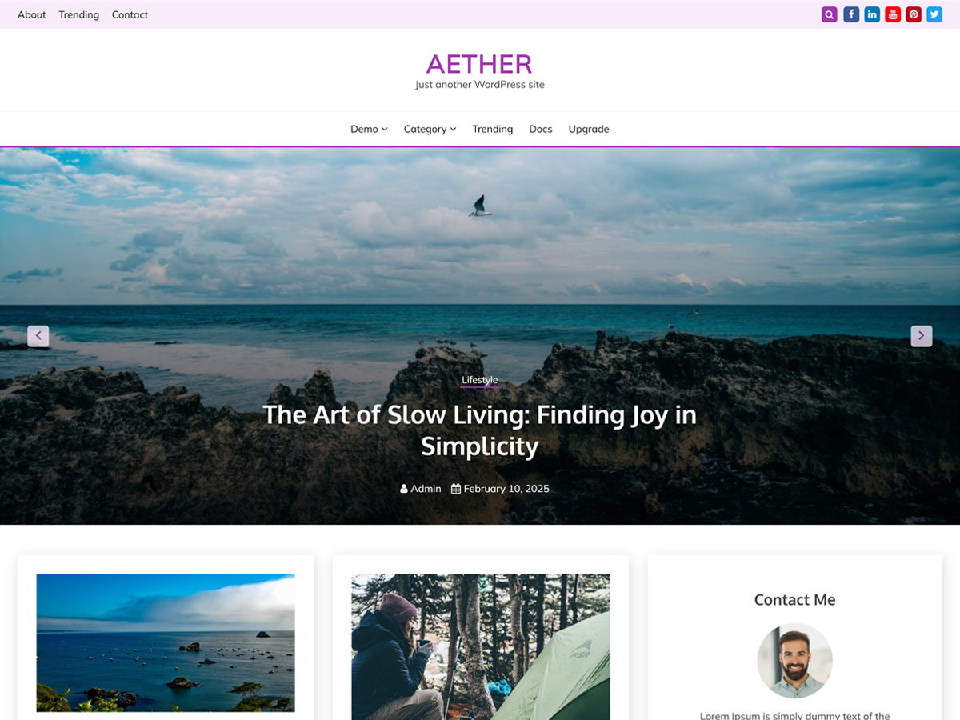Open the coastal seascape post thumbnail
The height and width of the screenshot is (720, 960).
(166, 642)
